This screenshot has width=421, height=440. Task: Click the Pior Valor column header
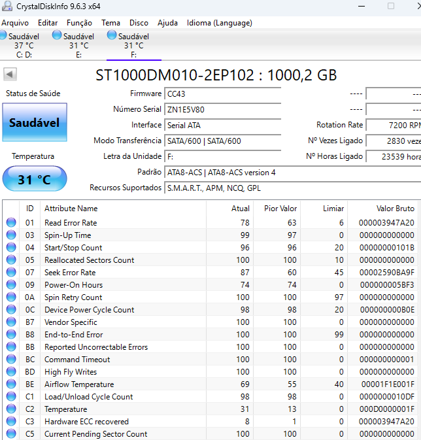277,208
